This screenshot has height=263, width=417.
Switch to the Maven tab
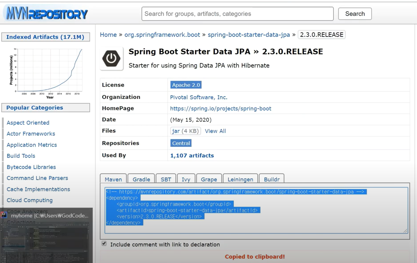pyautogui.click(x=113, y=179)
